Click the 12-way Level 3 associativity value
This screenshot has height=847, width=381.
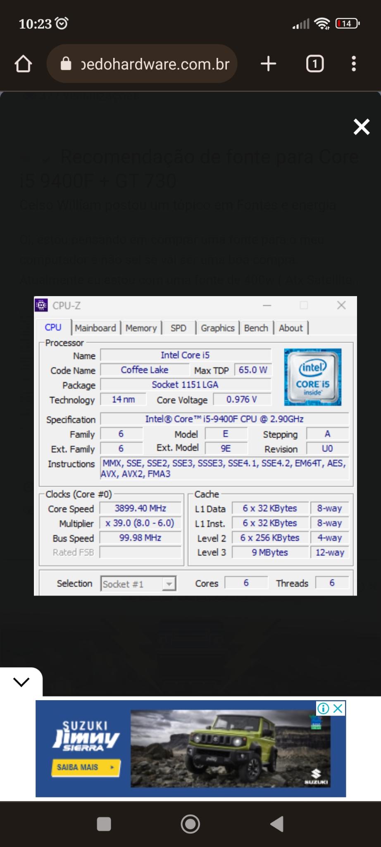[x=330, y=553]
